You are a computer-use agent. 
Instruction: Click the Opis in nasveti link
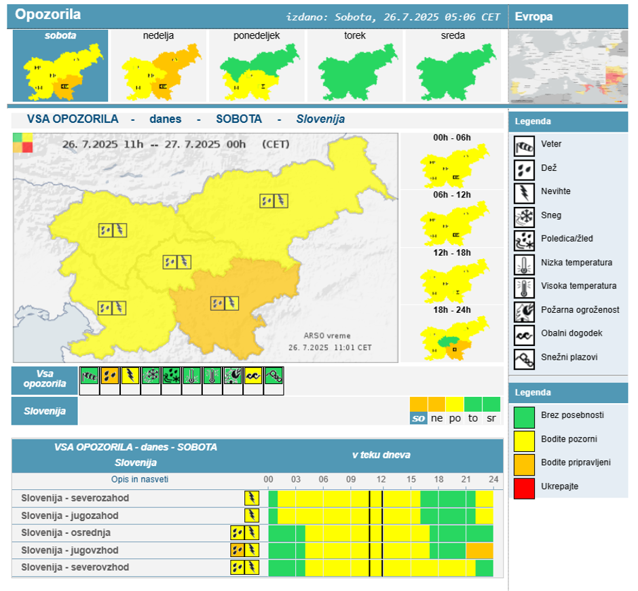click(x=140, y=480)
